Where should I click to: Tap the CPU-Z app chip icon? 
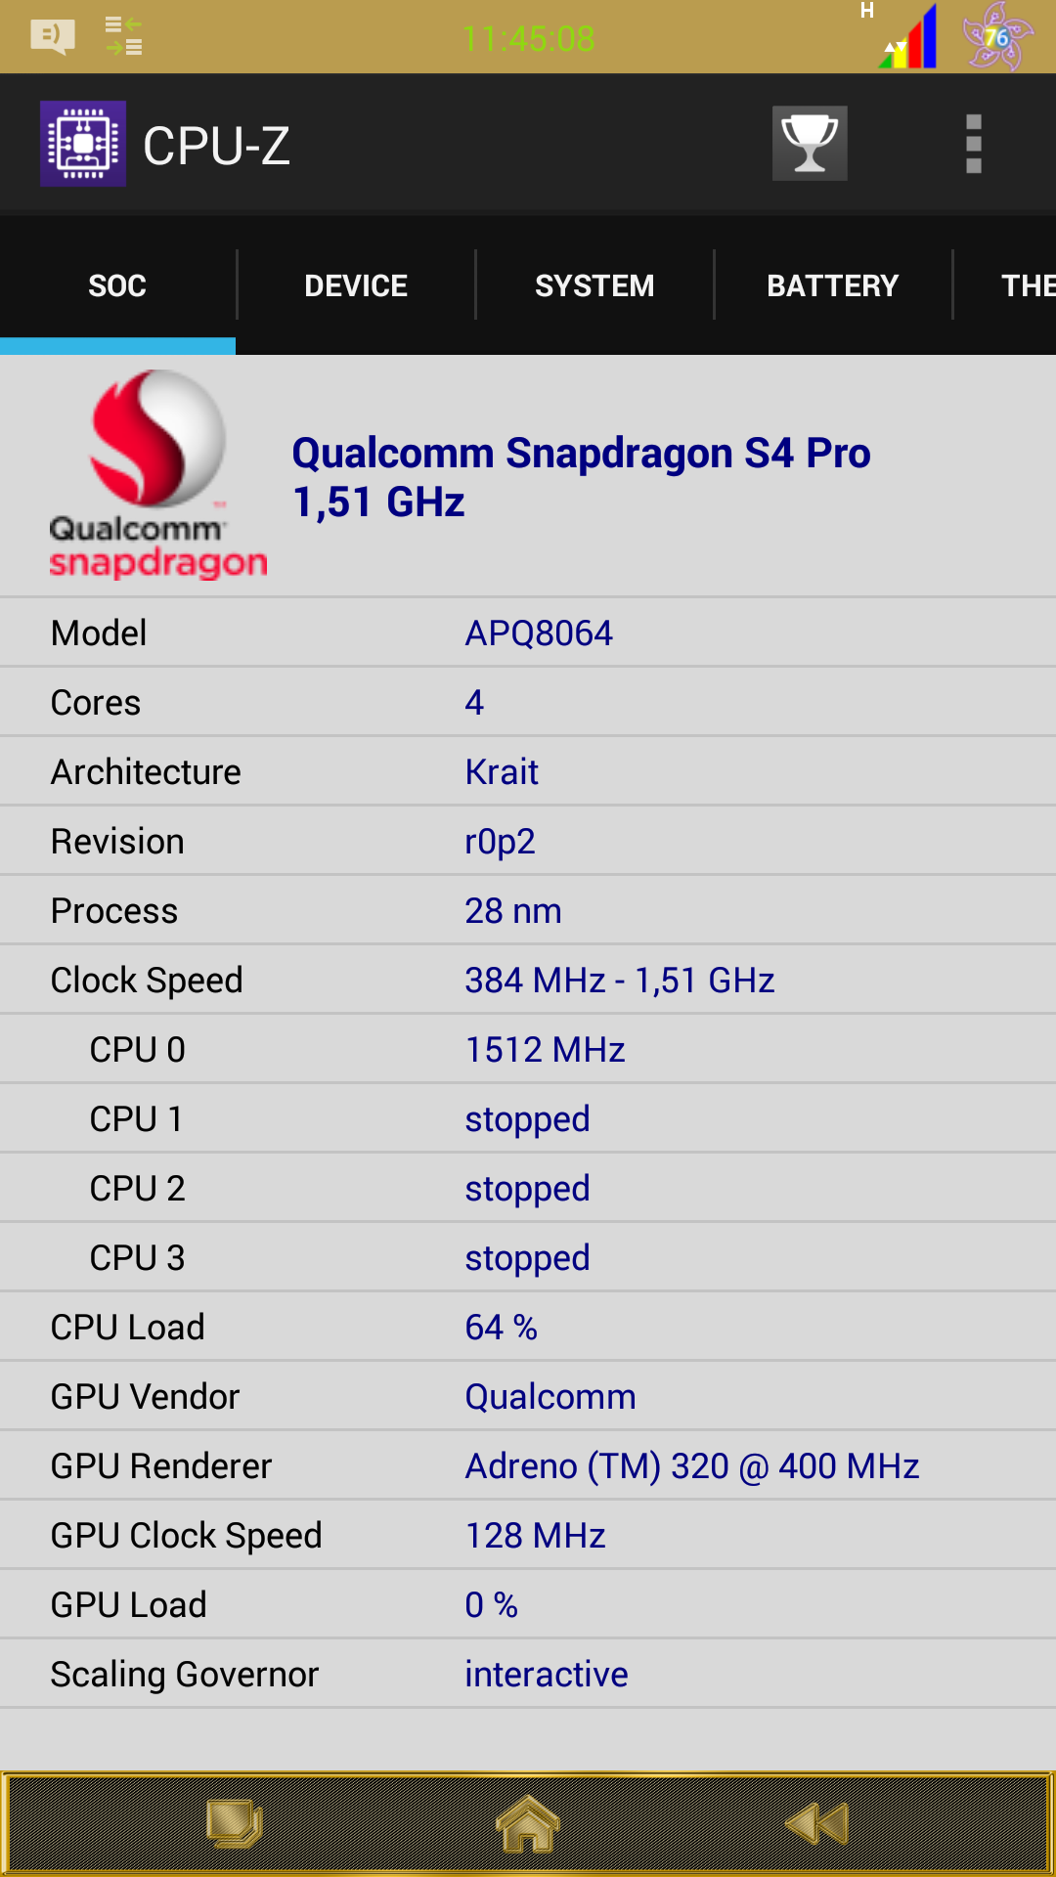(x=83, y=144)
